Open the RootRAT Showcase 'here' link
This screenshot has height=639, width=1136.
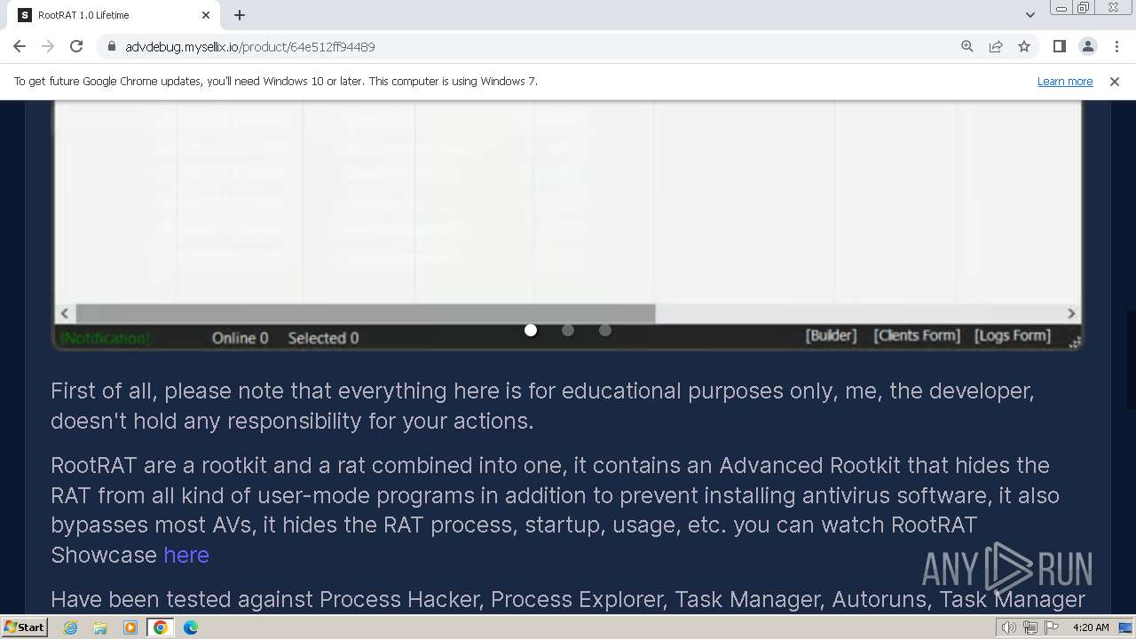(x=186, y=555)
